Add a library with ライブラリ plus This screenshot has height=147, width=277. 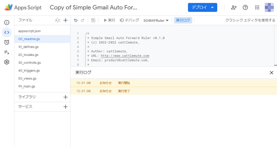click(65, 97)
